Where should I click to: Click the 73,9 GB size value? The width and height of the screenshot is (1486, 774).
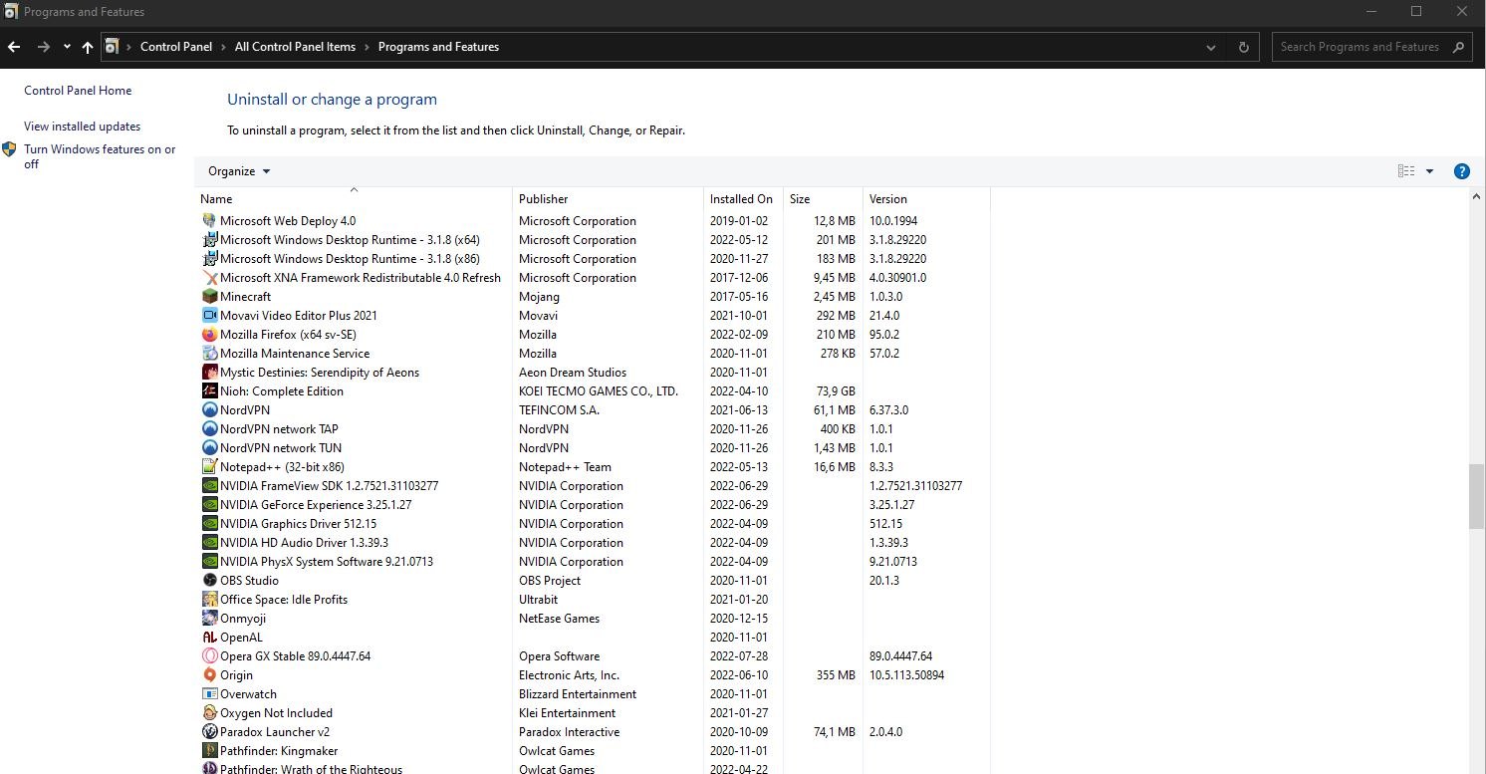pos(836,391)
